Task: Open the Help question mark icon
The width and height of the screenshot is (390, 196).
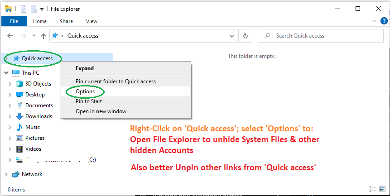Action: [384, 21]
